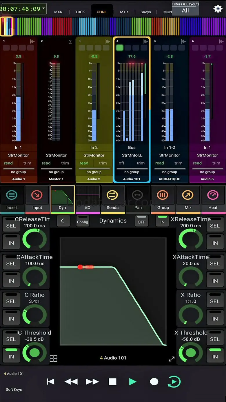Image resolution: width=226 pixels, height=402 pixels.
Task: Toggle the Dynamics OFF switch
Action: click(141, 221)
